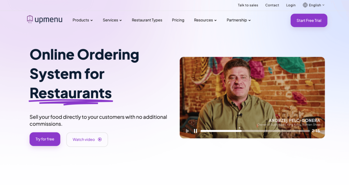Click the play circle icon in Watch video
This screenshot has width=349, height=185.
[x=100, y=140]
